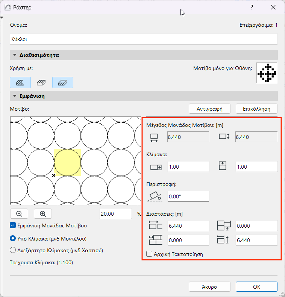This screenshot has width=285, height=297.
Task: Select Ανεξάρτητο Κλίμακας (μνδ Χαρτιού) radio
Action: click(13, 250)
